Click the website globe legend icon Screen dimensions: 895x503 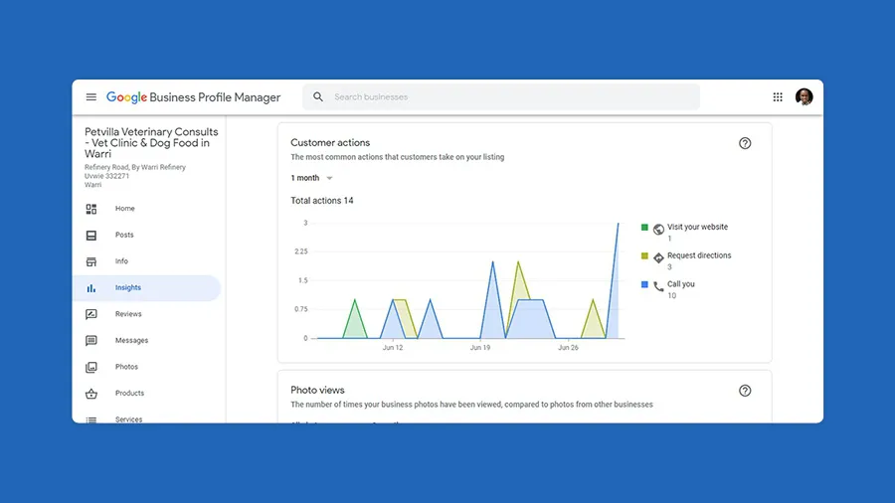click(658, 230)
